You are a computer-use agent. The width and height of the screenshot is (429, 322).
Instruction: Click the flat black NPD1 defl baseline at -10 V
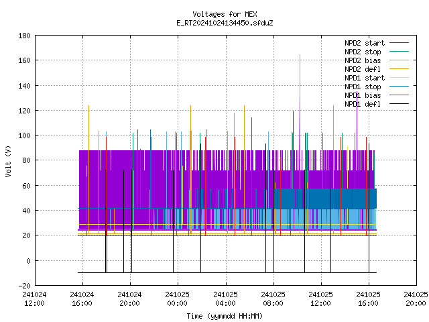coord(227,272)
